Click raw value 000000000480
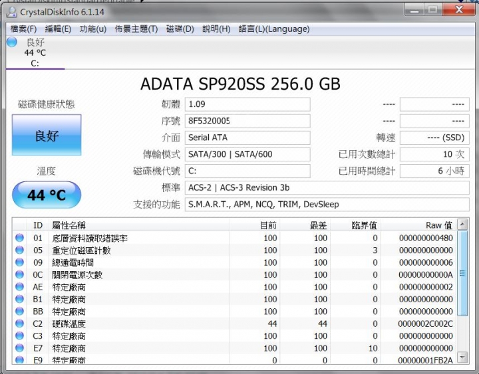The width and height of the screenshot is (479, 374). [426, 238]
